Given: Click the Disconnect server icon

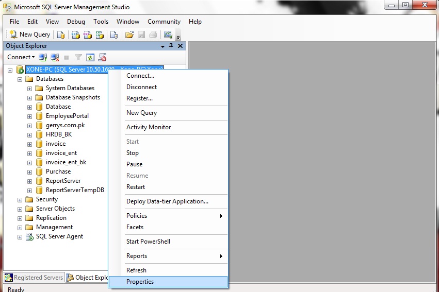Looking at the screenshot, I should pyautogui.click(x=55, y=58).
